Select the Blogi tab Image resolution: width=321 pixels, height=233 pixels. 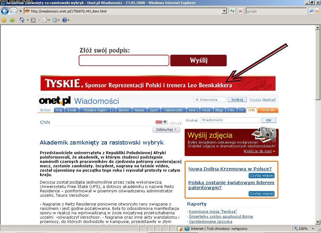[x=219, y=110]
